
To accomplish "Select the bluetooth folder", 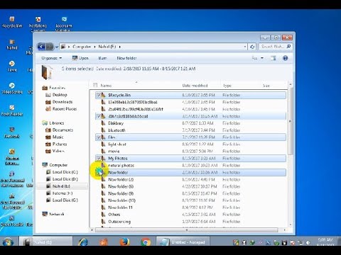I will coord(117,130).
